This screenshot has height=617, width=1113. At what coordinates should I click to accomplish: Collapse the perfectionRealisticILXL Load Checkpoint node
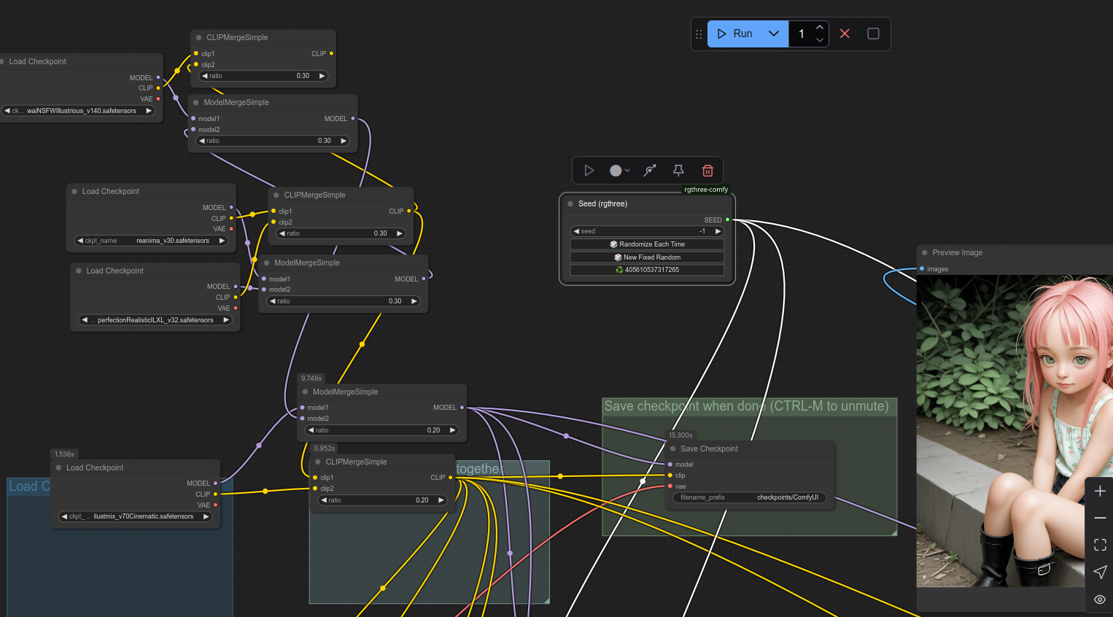point(78,271)
